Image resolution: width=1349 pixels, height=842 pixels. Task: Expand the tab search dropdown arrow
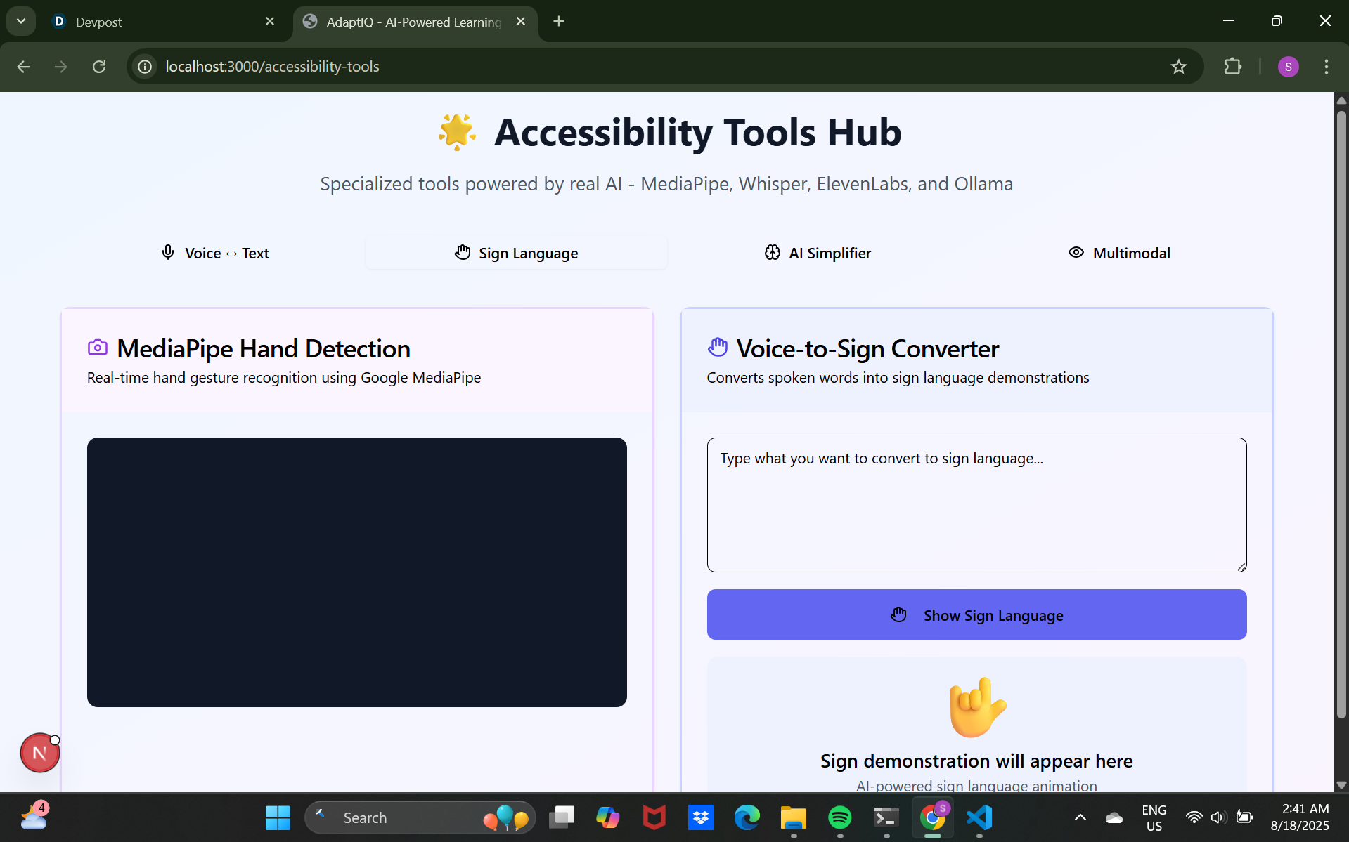[21, 21]
